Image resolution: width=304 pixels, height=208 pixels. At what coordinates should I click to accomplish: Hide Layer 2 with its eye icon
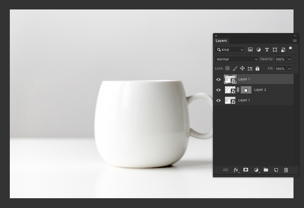click(x=218, y=90)
